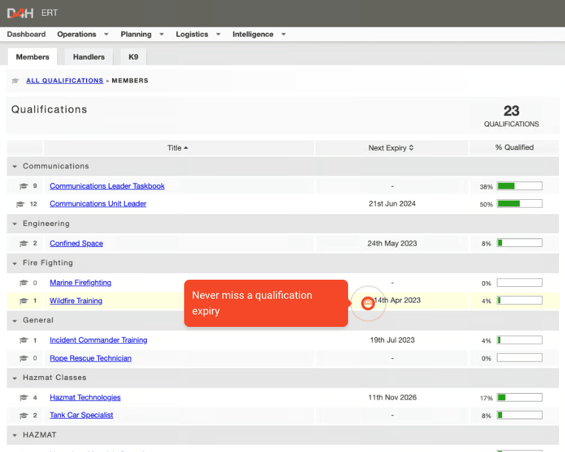
Task: Sort table by Next Expiry column
Action: (391, 148)
